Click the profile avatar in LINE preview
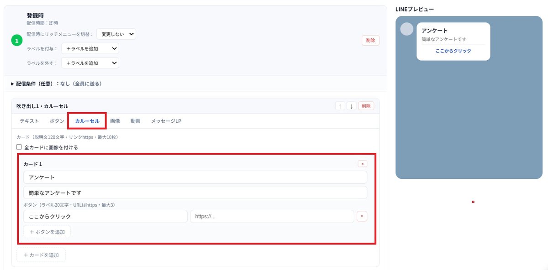Screen dimensions: 548x270 pyautogui.click(x=406, y=29)
